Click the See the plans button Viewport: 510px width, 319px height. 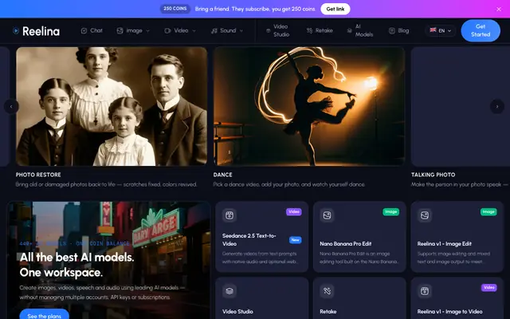(x=45, y=316)
